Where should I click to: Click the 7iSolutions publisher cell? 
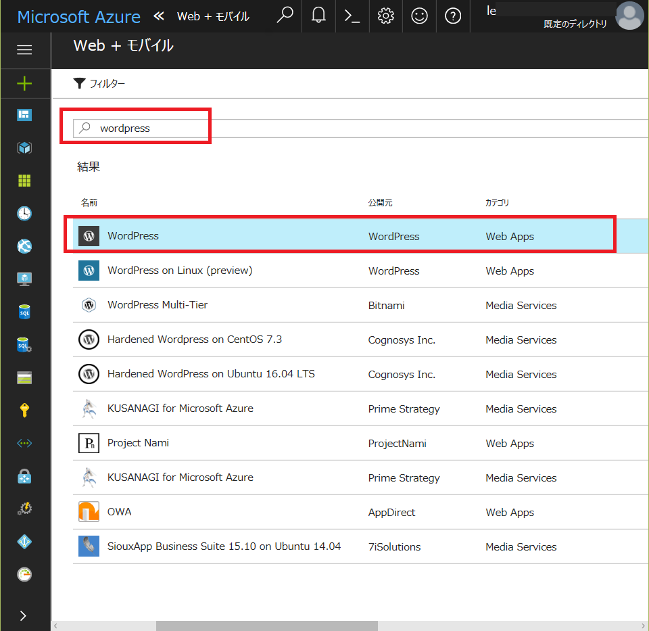394,547
